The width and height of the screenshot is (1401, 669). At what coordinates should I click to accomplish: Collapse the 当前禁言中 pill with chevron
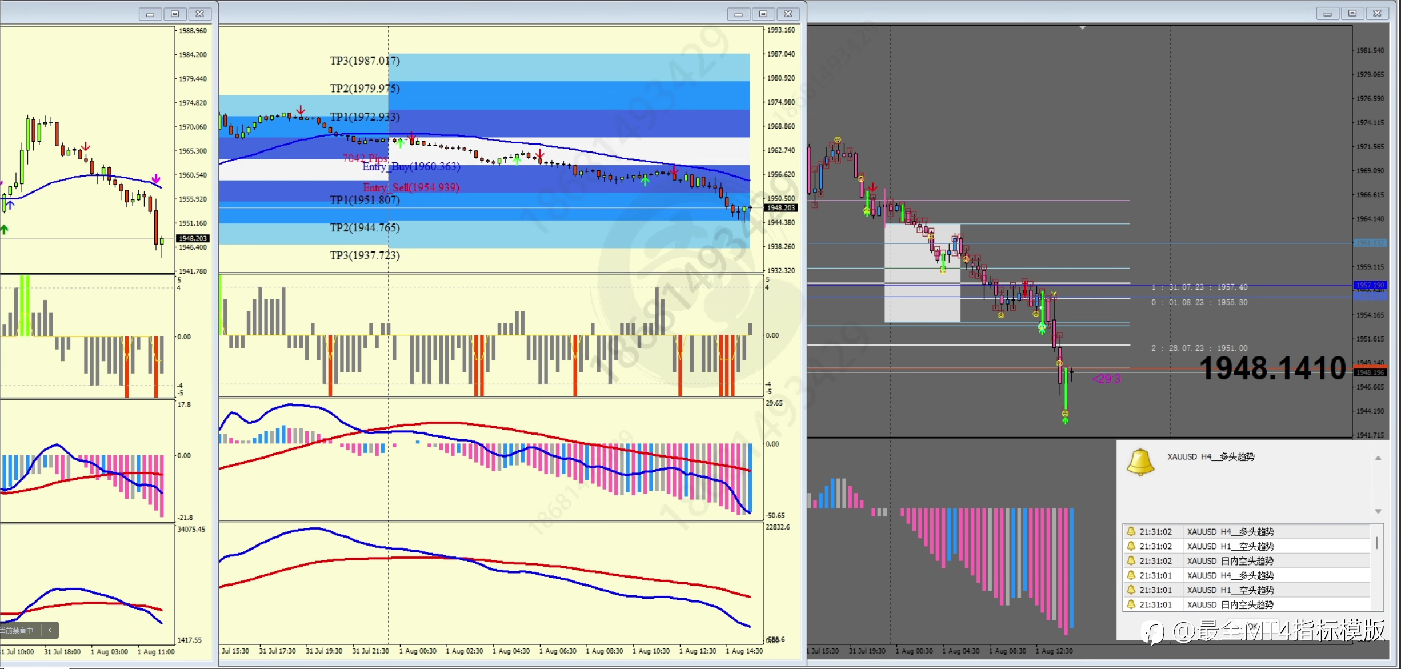[x=50, y=630]
